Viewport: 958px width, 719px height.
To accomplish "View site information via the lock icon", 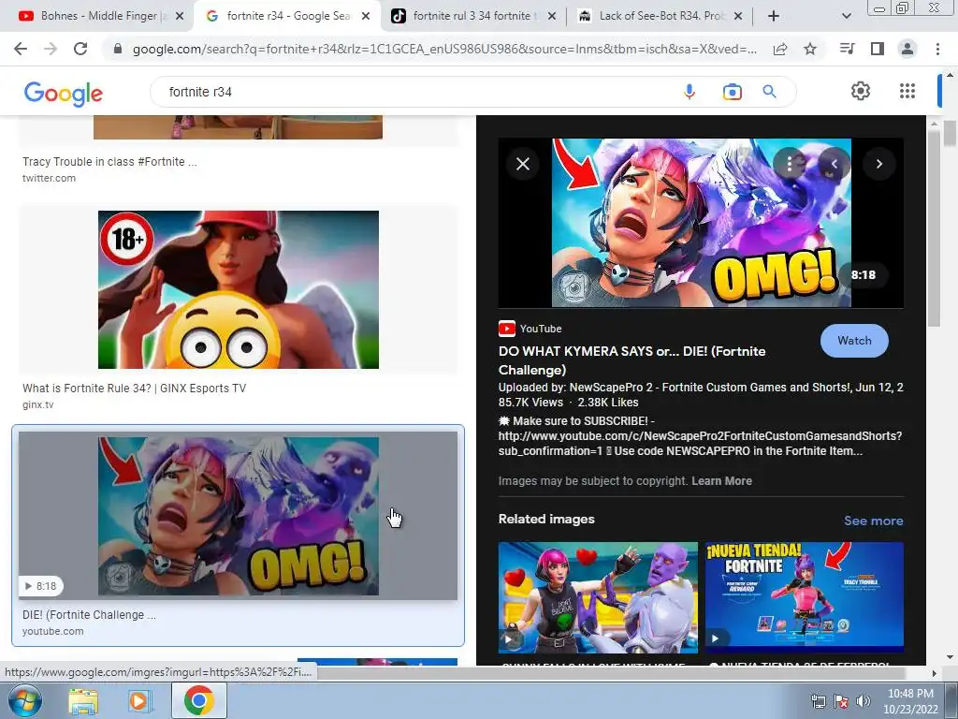I will 118,49.
